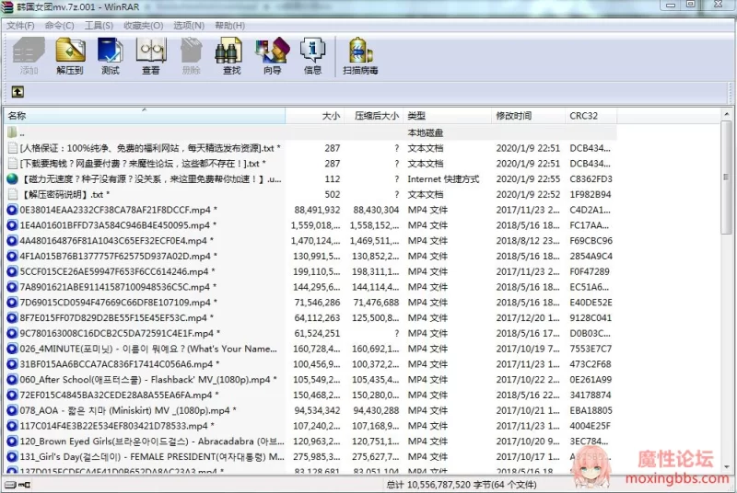The image size is (737, 493).
Task: Click modified time 2020/1/9 22:52
Action: point(528,194)
